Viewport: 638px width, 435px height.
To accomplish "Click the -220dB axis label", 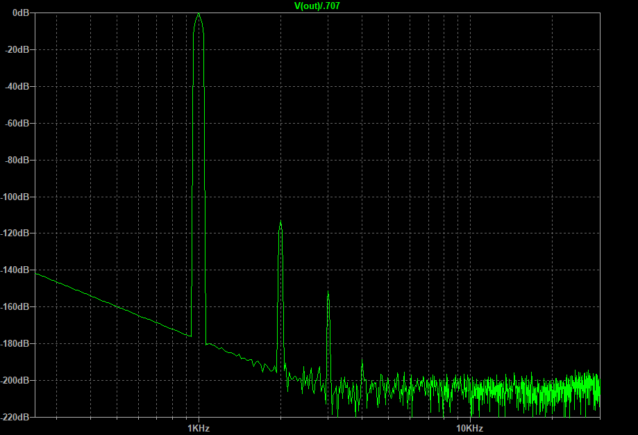I will [x=15, y=417].
